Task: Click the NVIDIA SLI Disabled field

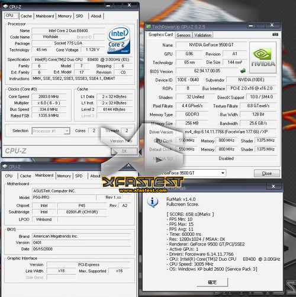Action: [x=226, y=158]
